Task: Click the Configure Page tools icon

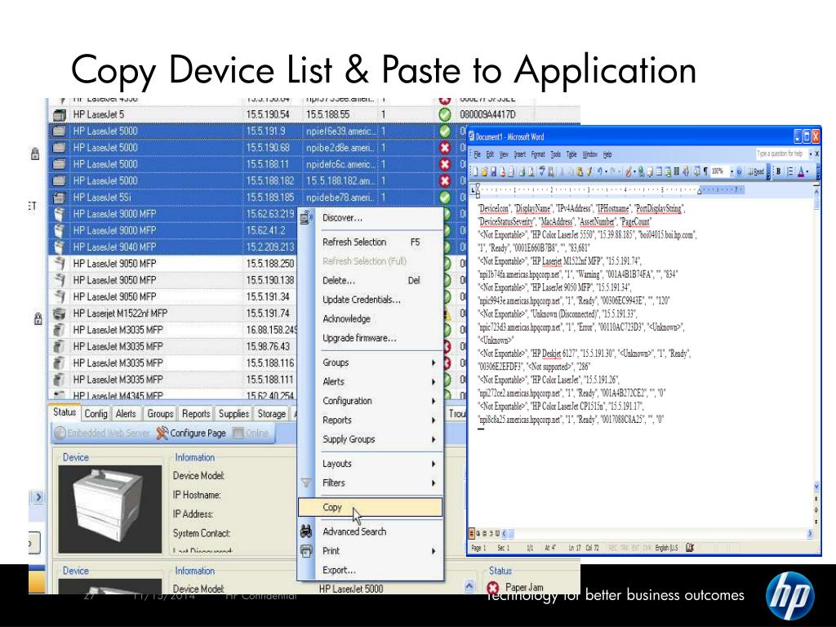Action: pyautogui.click(x=162, y=433)
